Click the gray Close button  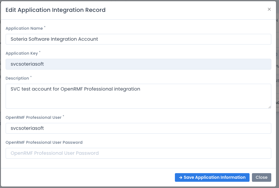pyautogui.click(x=261, y=177)
